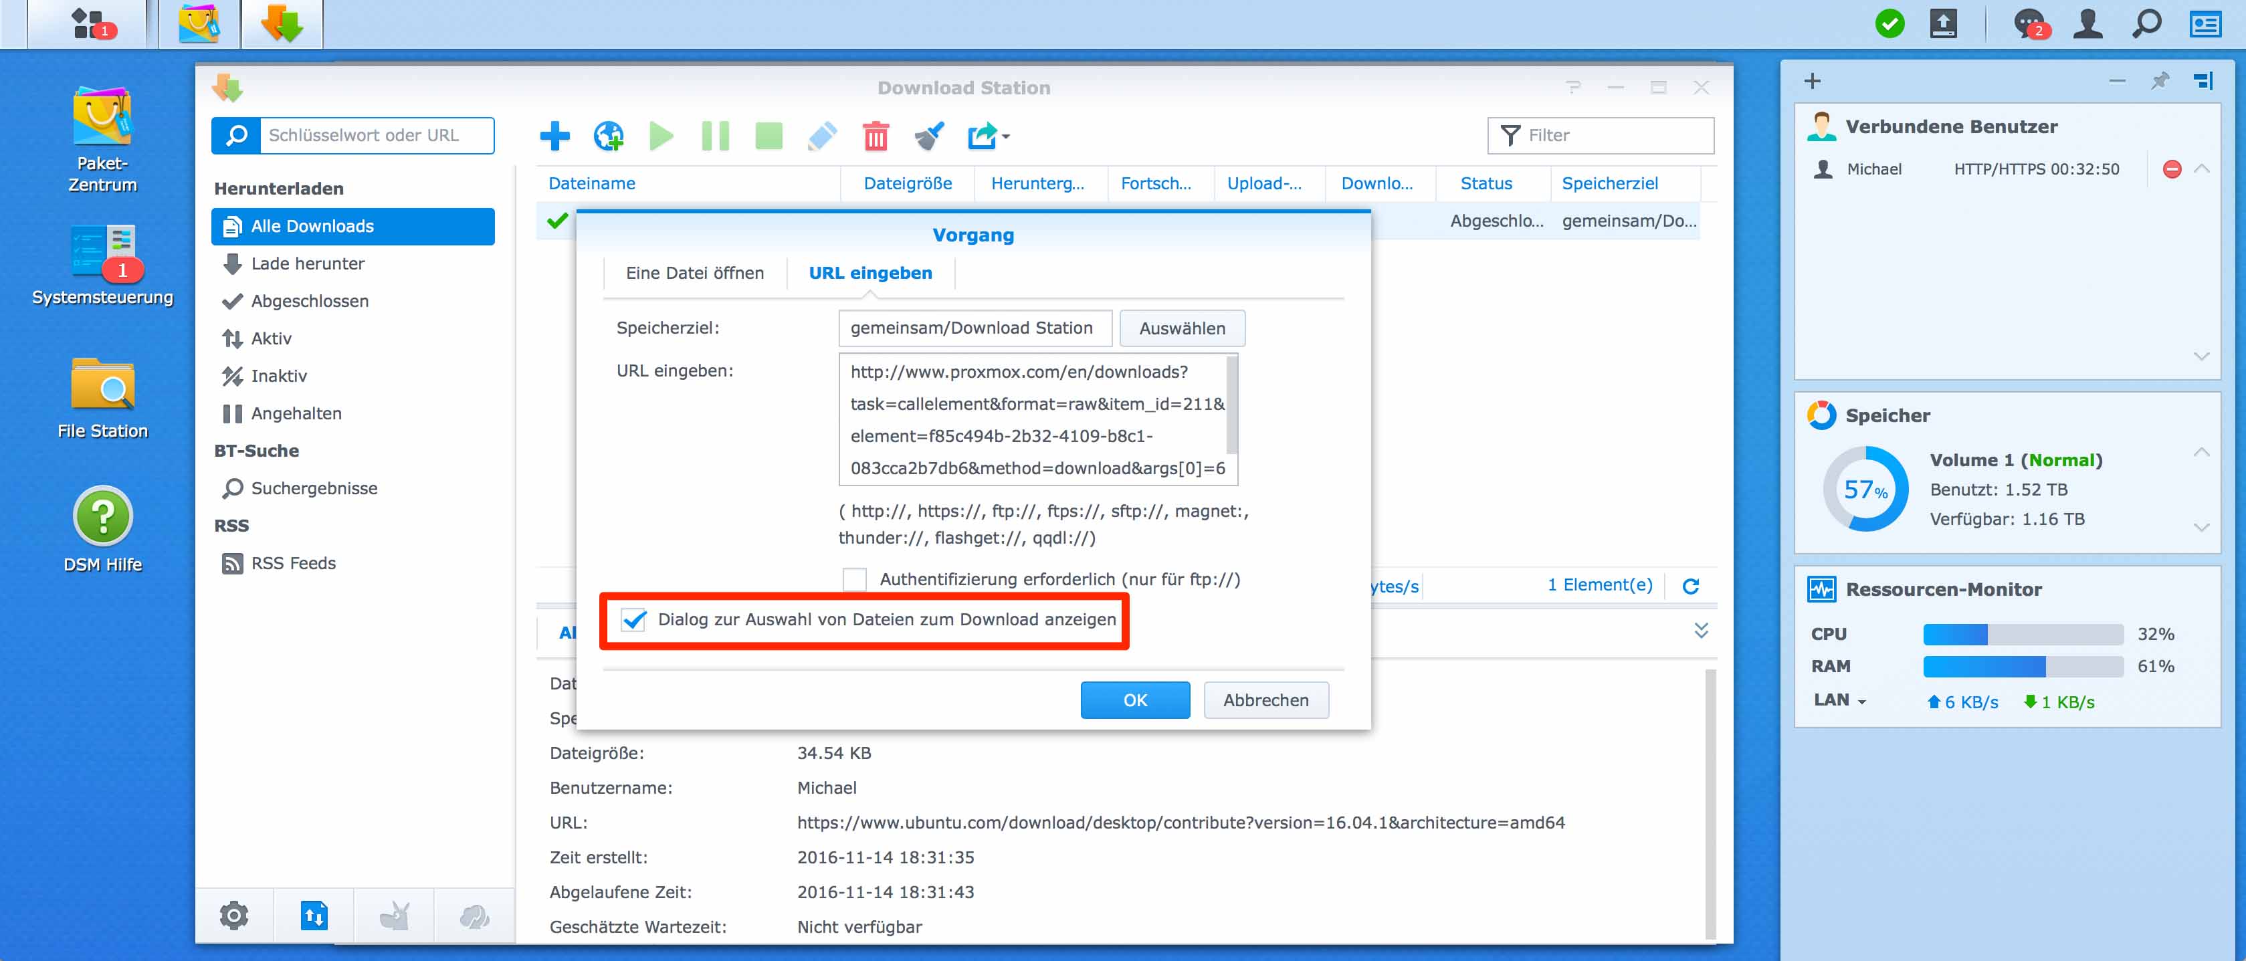Disconnect user Michael via red minus icon

(x=2172, y=169)
